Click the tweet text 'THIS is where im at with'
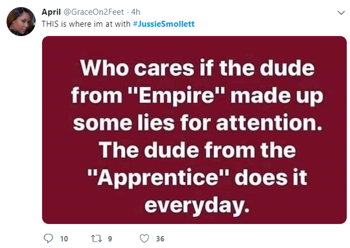This screenshot has height=248, width=350. (x=86, y=24)
